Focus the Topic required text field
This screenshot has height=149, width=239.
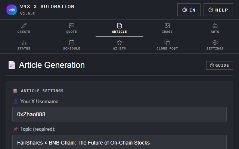(119, 142)
